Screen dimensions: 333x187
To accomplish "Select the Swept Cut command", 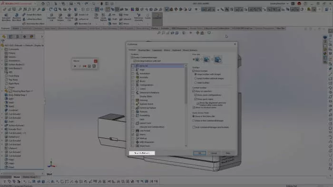I will click(81, 15).
